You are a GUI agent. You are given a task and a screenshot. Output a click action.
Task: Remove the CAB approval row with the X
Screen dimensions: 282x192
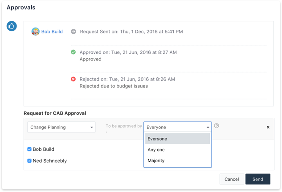point(268,127)
